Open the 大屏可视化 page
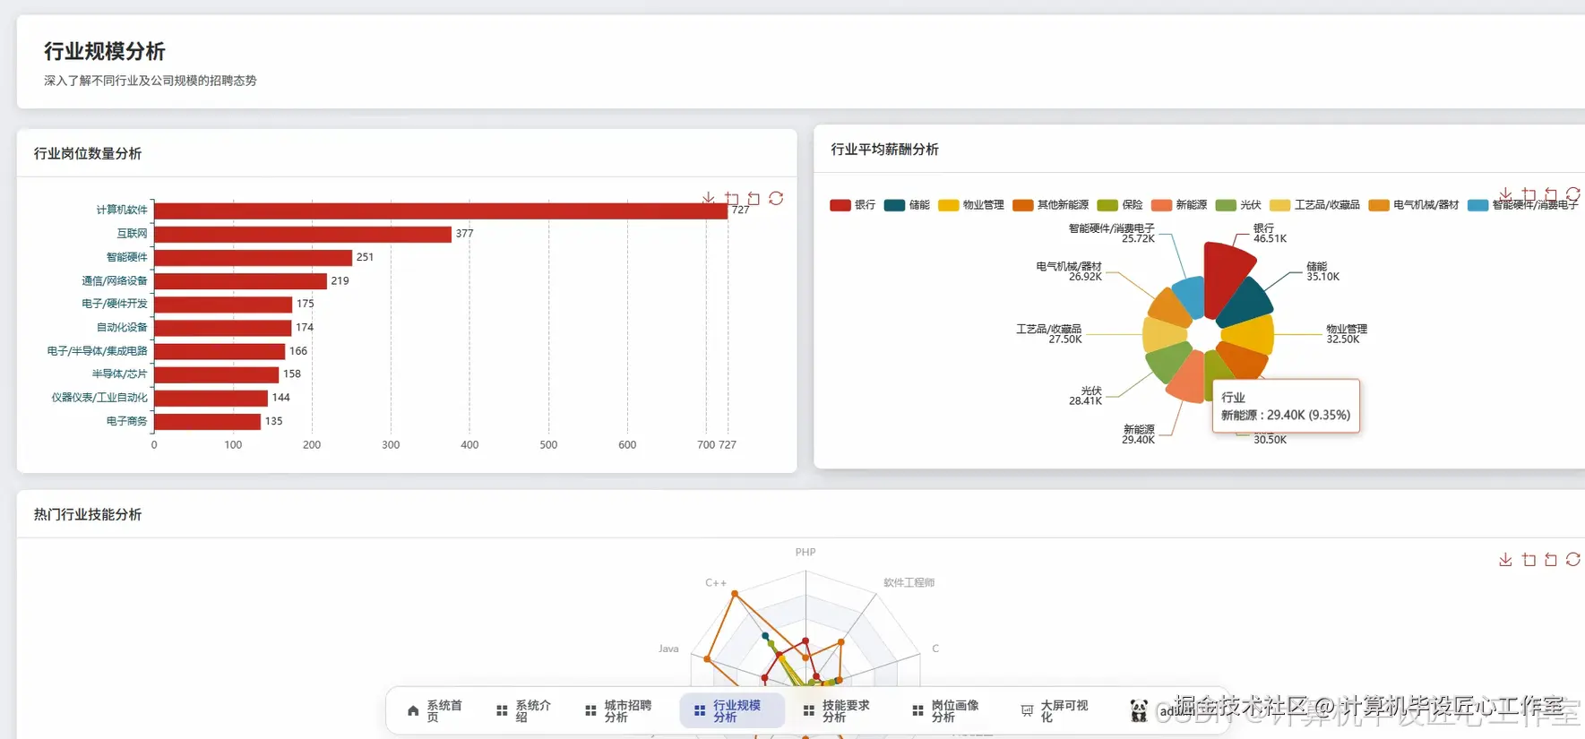Viewport: 1585px width, 739px height. [1055, 711]
